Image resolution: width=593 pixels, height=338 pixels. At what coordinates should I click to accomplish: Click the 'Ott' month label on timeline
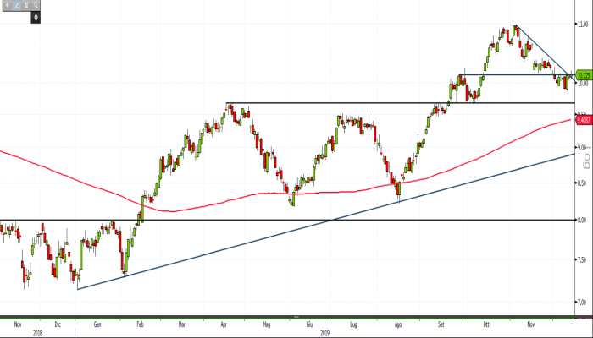coord(486,323)
